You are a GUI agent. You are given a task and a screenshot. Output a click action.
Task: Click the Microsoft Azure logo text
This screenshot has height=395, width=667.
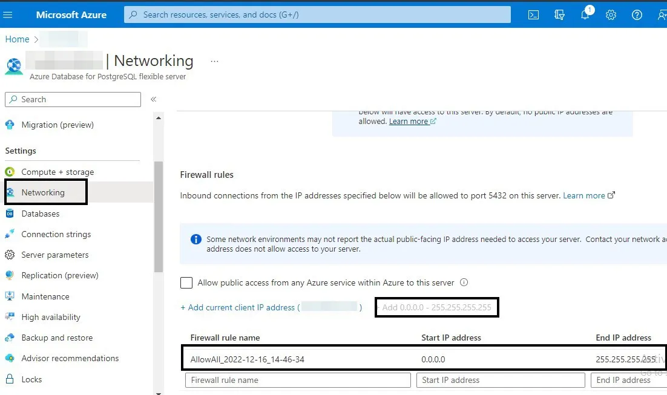pyautogui.click(x=71, y=15)
